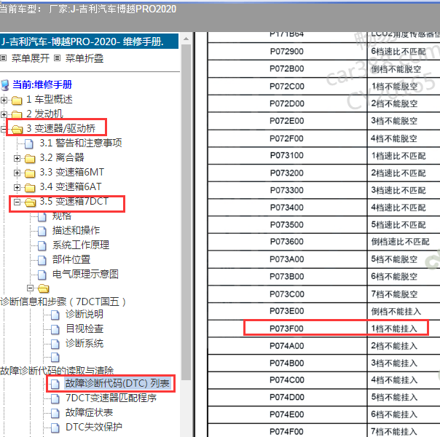Click the P074A00 code cell

click(x=287, y=346)
